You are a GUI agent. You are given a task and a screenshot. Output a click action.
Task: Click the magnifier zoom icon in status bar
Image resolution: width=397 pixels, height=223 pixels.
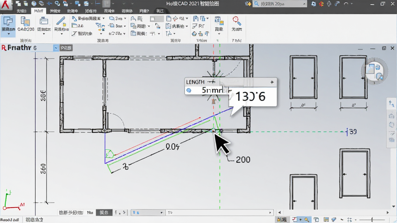(x=307, y=220)
